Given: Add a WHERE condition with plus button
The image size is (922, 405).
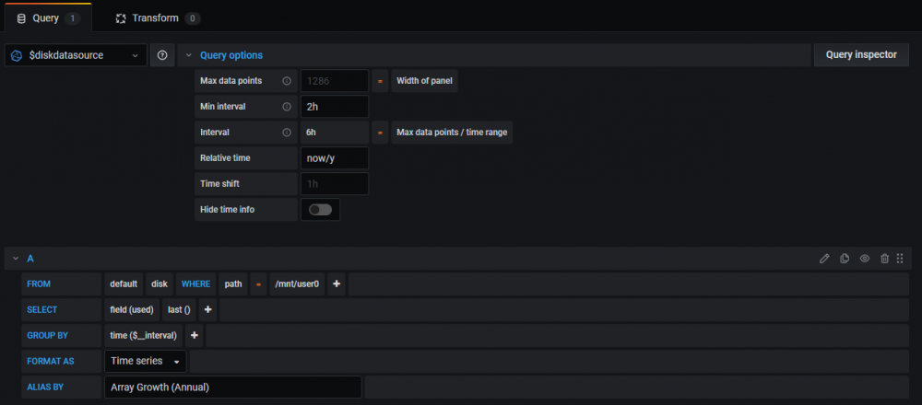Looking at the screenshot, I should point(337,284).
